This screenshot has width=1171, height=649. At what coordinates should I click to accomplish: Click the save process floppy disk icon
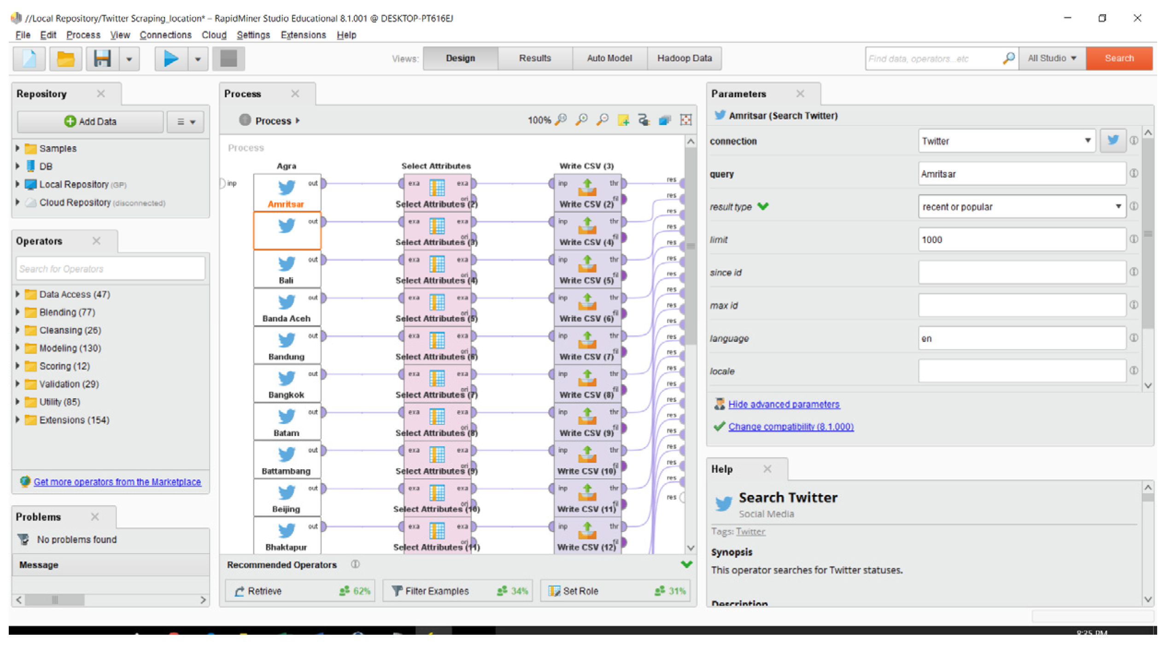pyautogui.click(x=102, y=59)
